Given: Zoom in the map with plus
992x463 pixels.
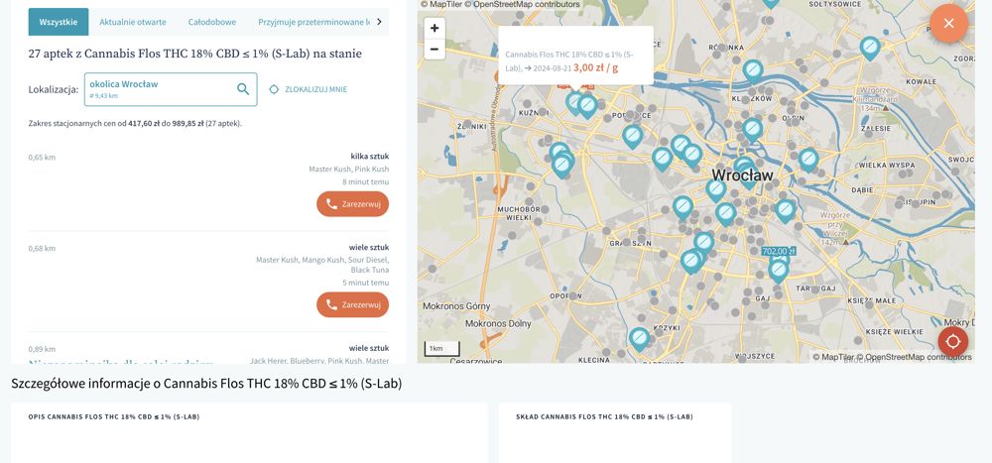Looking at the screenshot, I should (434, 28).
